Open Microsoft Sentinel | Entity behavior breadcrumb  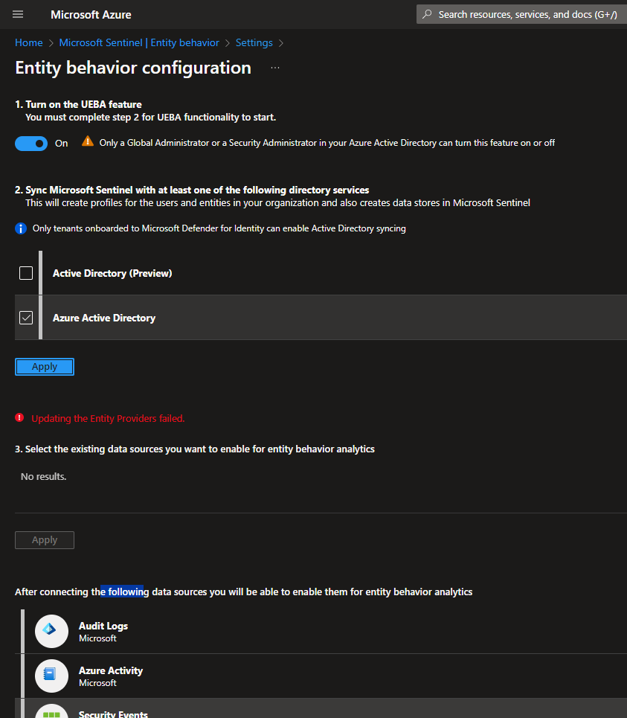coord(139,42)
